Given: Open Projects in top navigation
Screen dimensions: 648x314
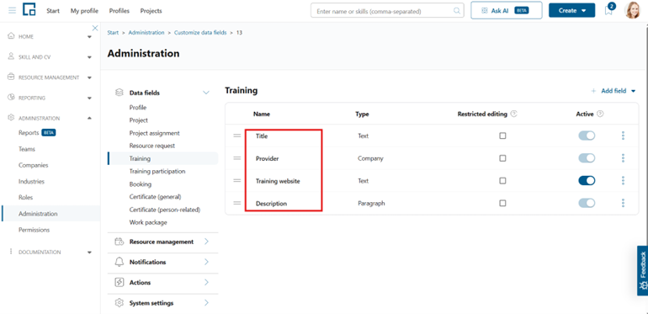Looking at the screenshot, I should [x=151, y=11].
